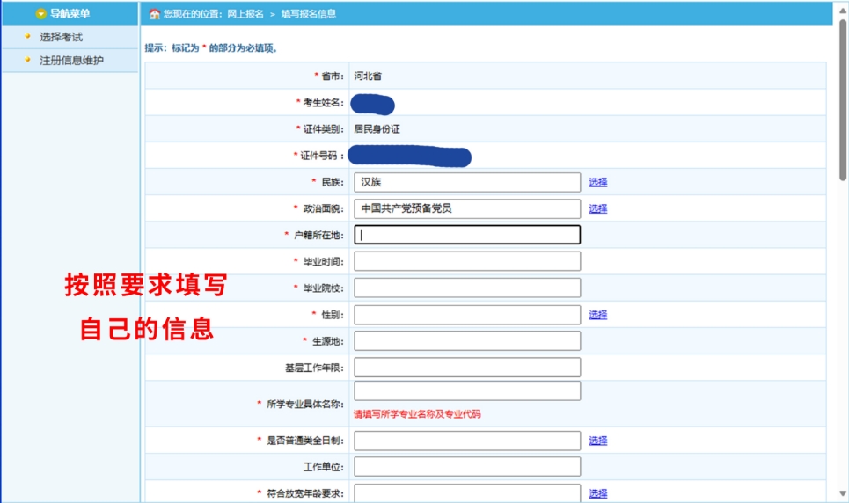The image size is (849, 503).
Task: Open the 选择 picker for 是否普通类全日制
Action: coord(598,441)
